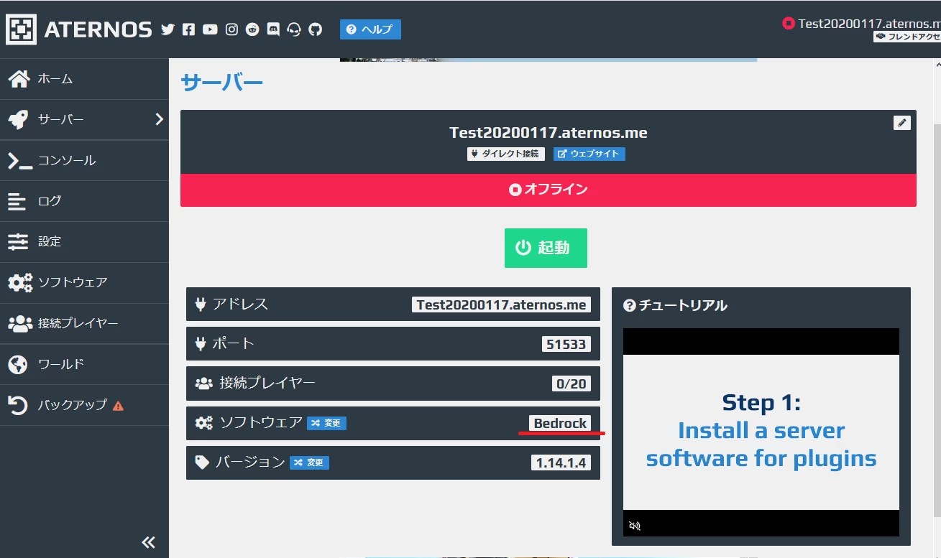Image resolution: width=941 pixels, height=558 pixels.
Task: Collapse the sidebar with the double-arrow icon
Action: [x=148, y=541]
